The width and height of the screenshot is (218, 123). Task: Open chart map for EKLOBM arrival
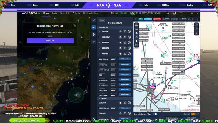125,103
